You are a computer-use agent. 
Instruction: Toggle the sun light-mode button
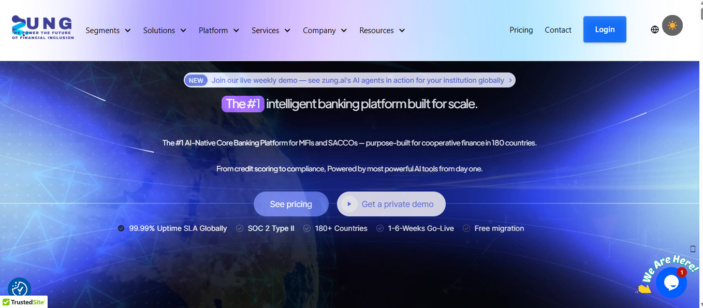click(672, 25)
